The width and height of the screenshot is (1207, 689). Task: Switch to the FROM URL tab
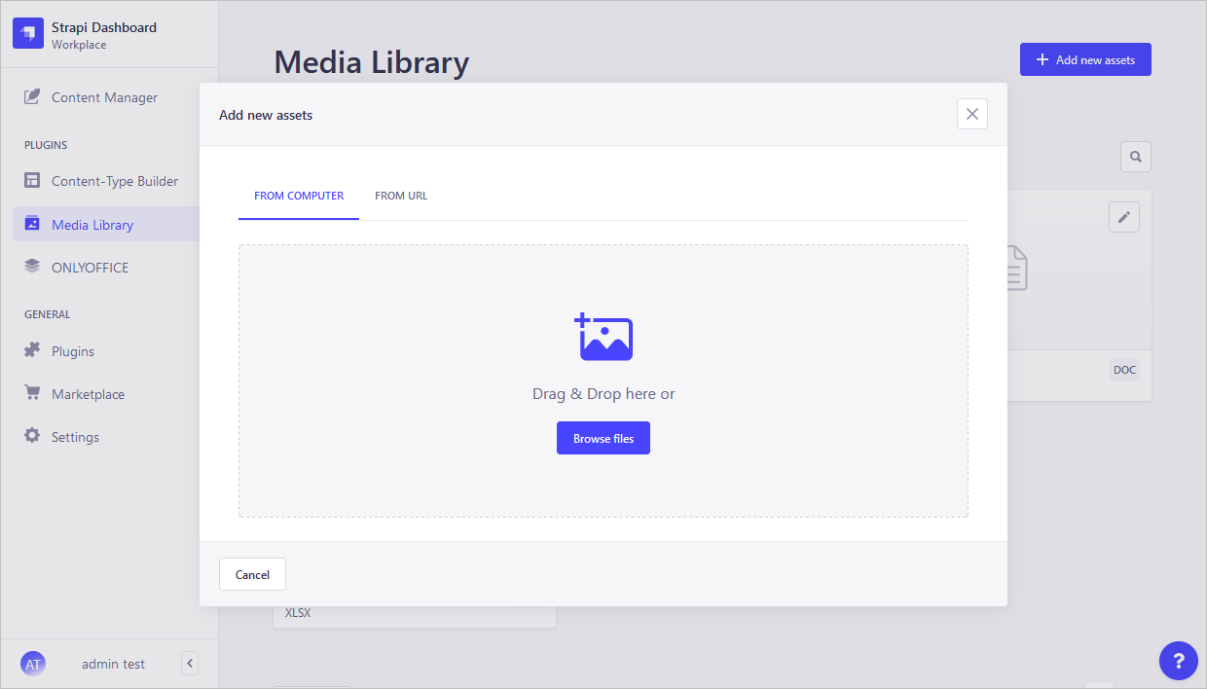click(400, 195)
